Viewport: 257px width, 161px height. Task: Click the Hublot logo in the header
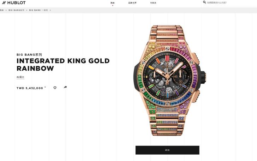(14, 2)
